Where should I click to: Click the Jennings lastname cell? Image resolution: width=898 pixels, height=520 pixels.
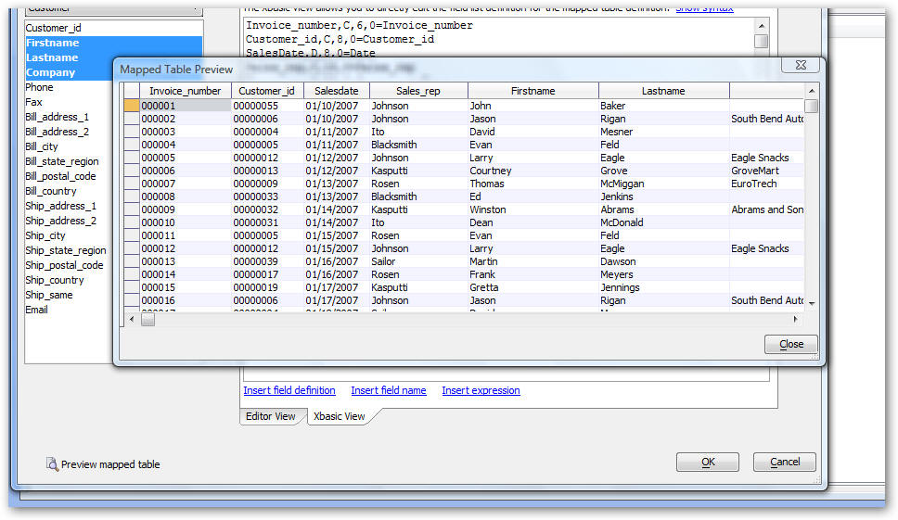coord(664,287)
